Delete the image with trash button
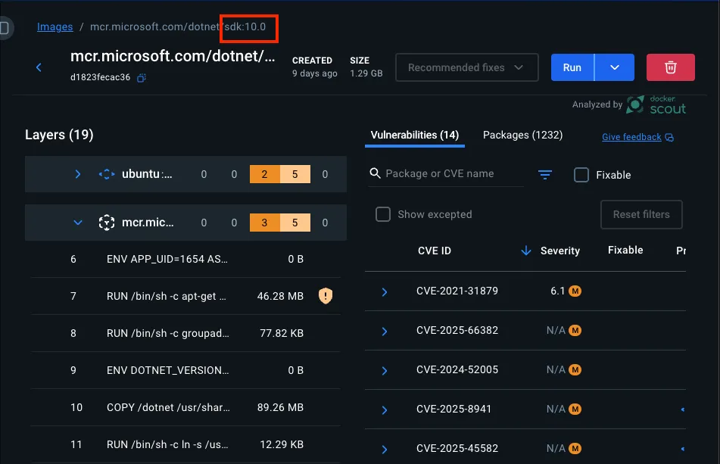This screenshot has width=720, height=464. tap(670, 67)
